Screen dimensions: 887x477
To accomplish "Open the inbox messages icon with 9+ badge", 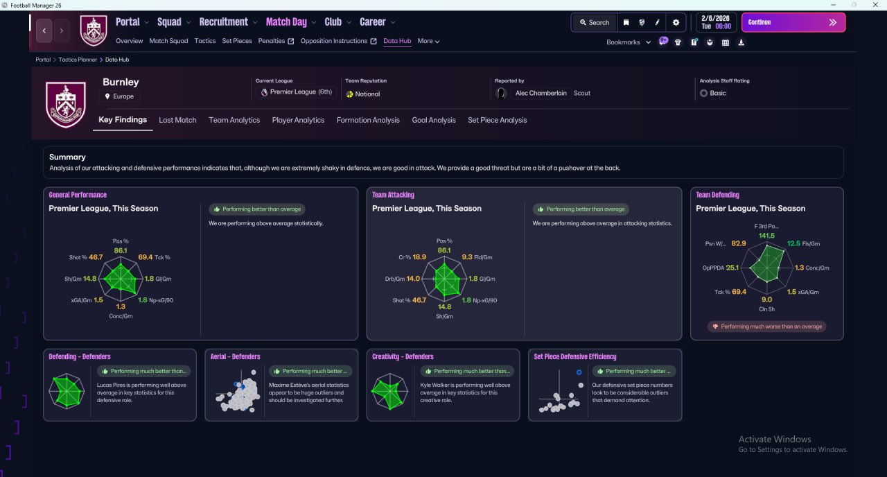I will click(663, 42).
